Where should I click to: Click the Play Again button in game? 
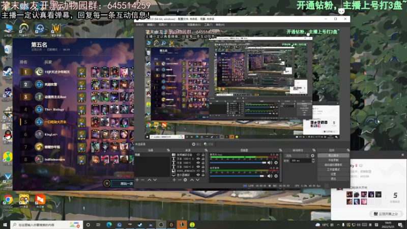coord(126,184)
